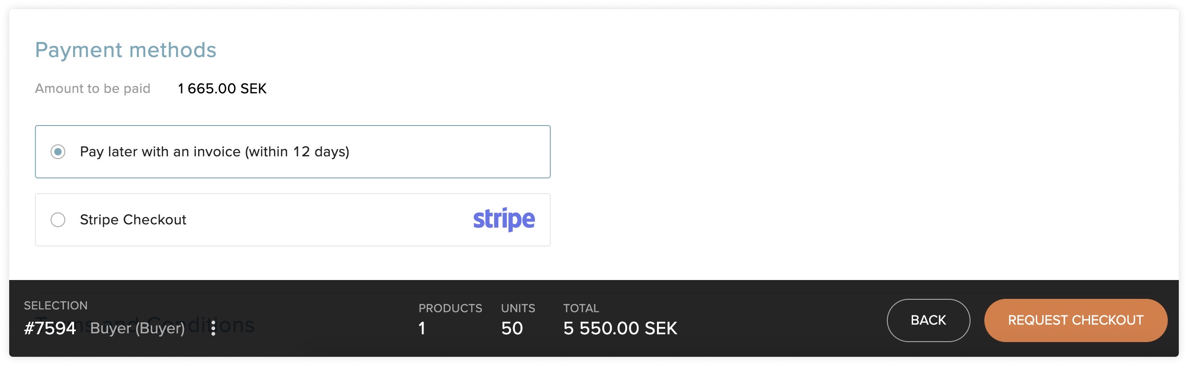Click the TOTAL label in bottom bar

[x=581, y=309]
